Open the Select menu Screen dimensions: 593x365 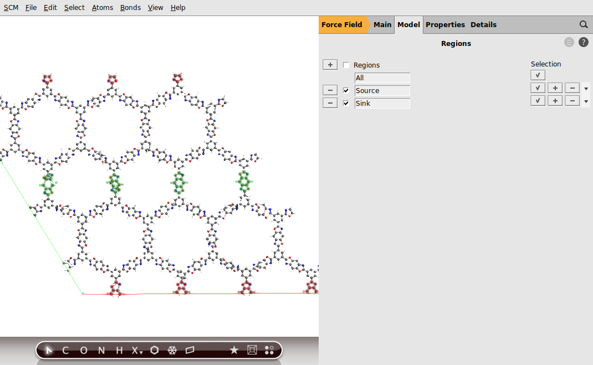[74, 8]
